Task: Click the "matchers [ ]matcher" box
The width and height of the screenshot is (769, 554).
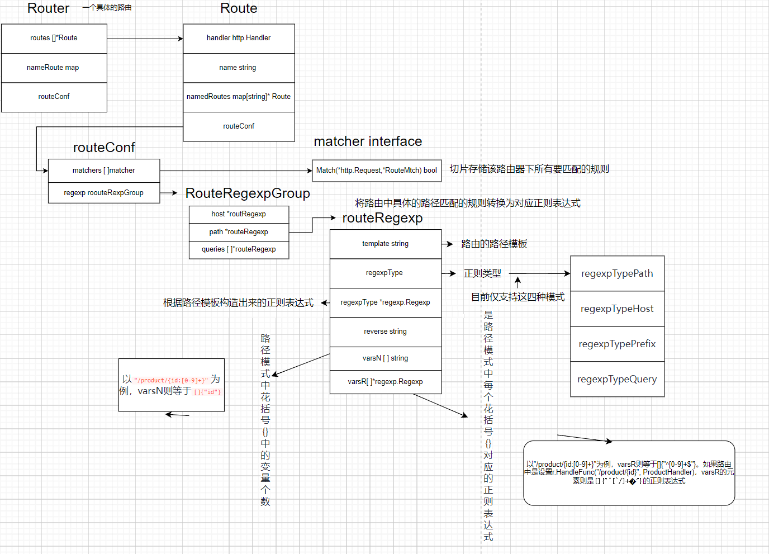Action: (x=104, y=171)
